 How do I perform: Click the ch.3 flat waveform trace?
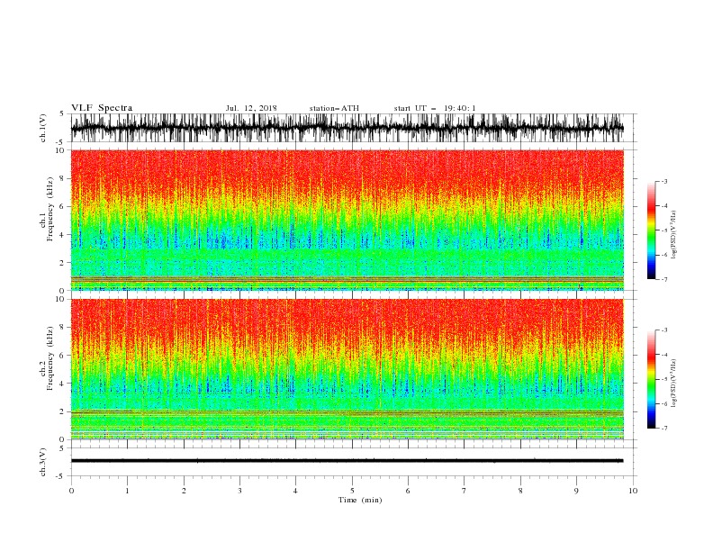pos(347,461)
